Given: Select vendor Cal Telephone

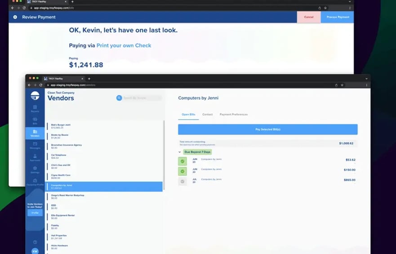Looking at the screenshot, I should pos(104,156).
